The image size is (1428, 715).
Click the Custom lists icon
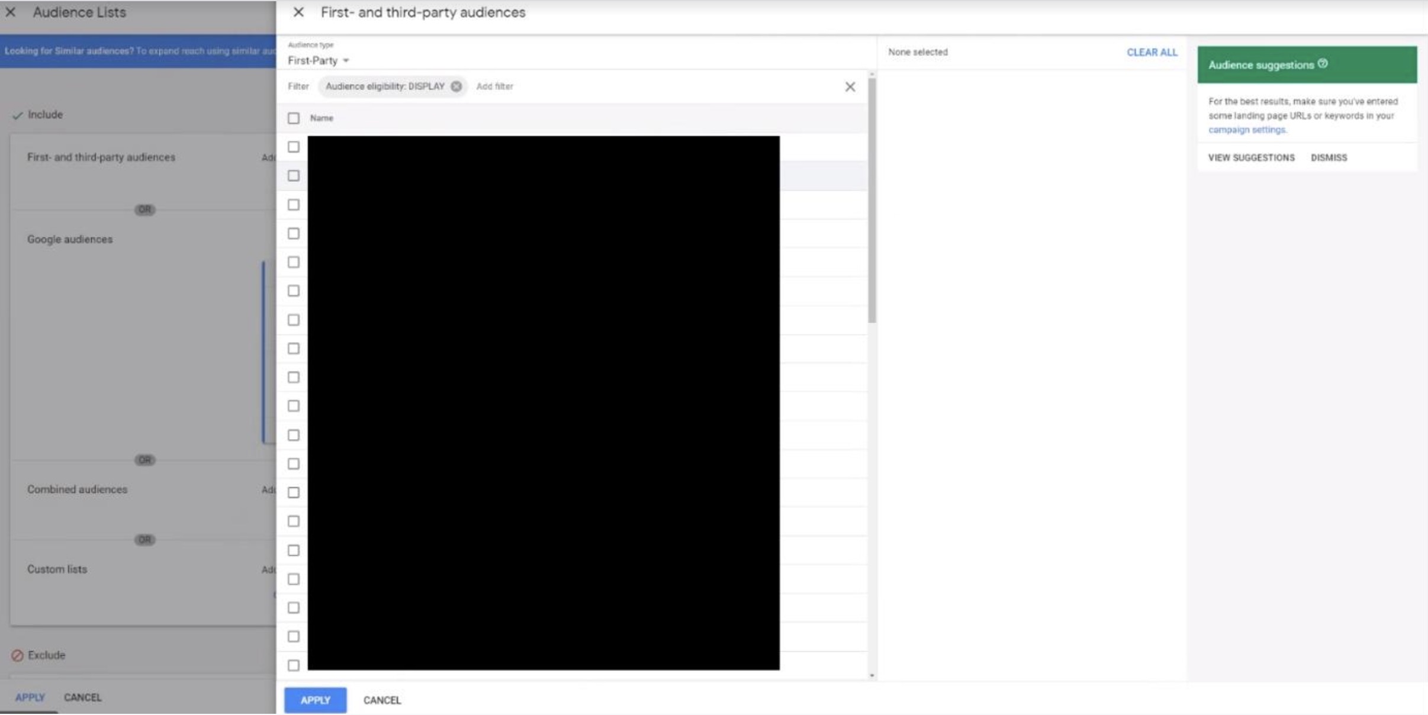(56, 568)
